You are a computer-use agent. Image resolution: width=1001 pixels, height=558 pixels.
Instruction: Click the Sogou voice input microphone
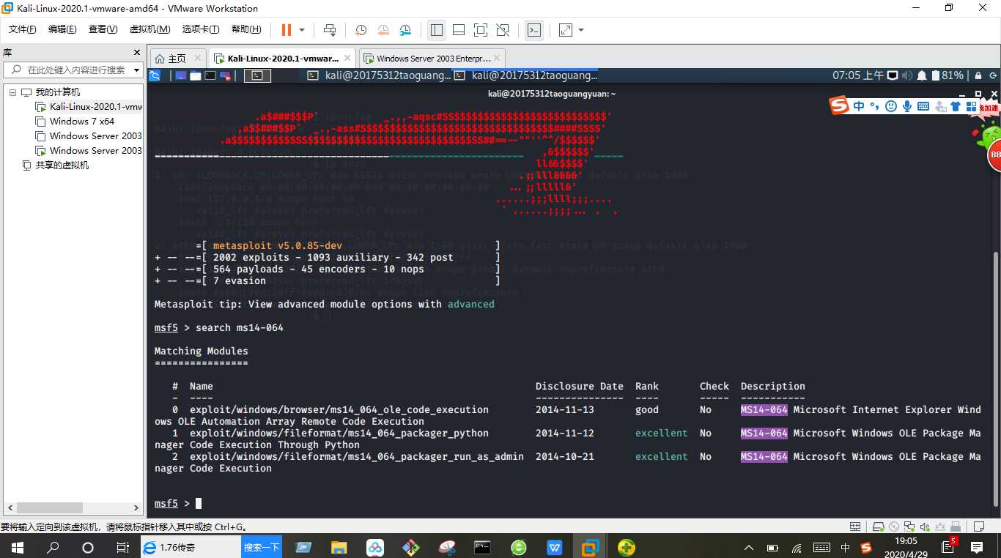pyautogui.click(x=906, y=106)
